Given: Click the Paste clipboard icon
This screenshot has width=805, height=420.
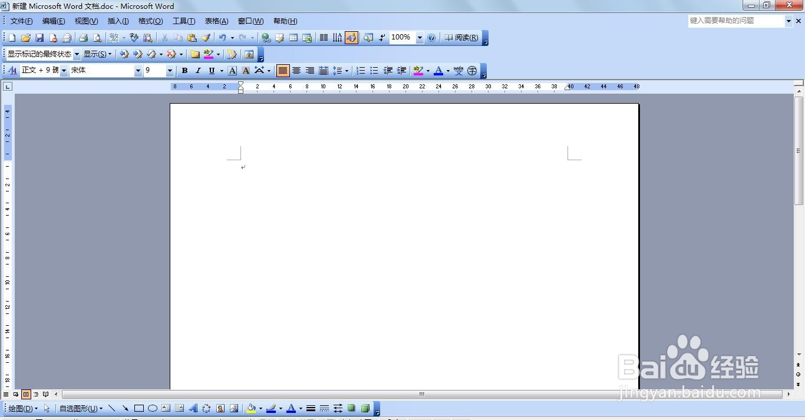Looking at the screenshot, I should (x=192, y=38).
